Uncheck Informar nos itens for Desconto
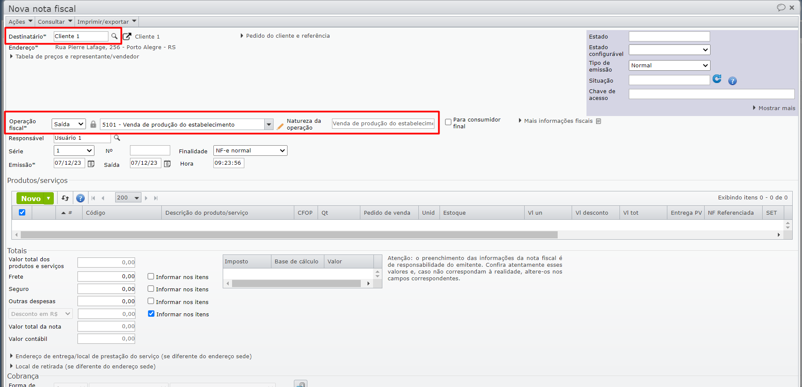This screenshot has height=387, width=802. click(151, 314)
